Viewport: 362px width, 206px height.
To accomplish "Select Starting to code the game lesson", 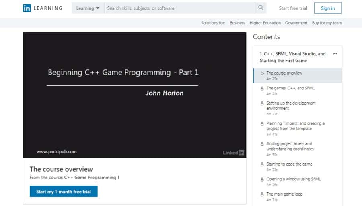I will click(298, 166).
